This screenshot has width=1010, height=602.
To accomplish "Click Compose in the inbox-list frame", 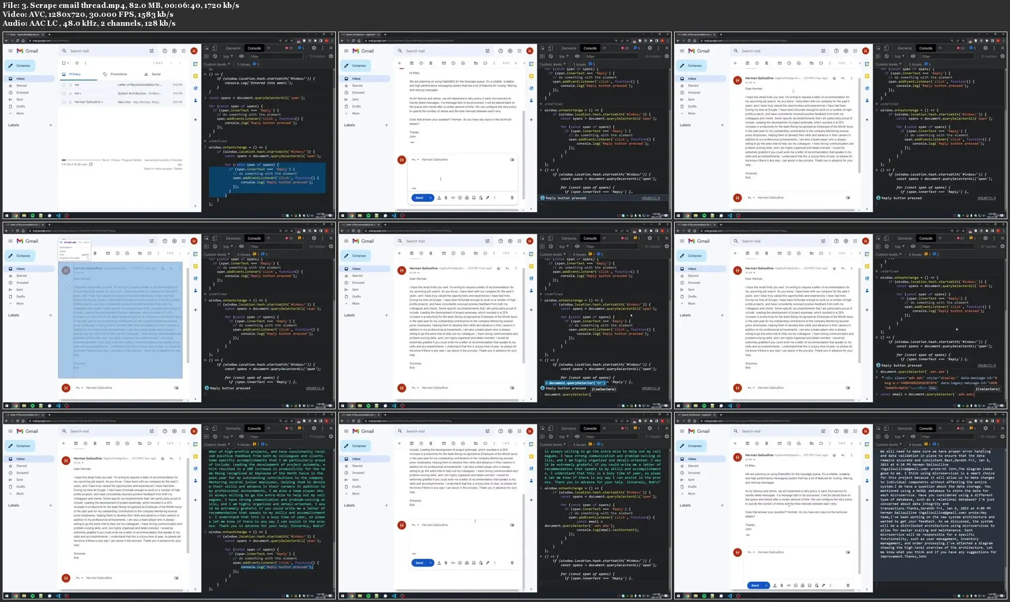I will click(20, 66).
